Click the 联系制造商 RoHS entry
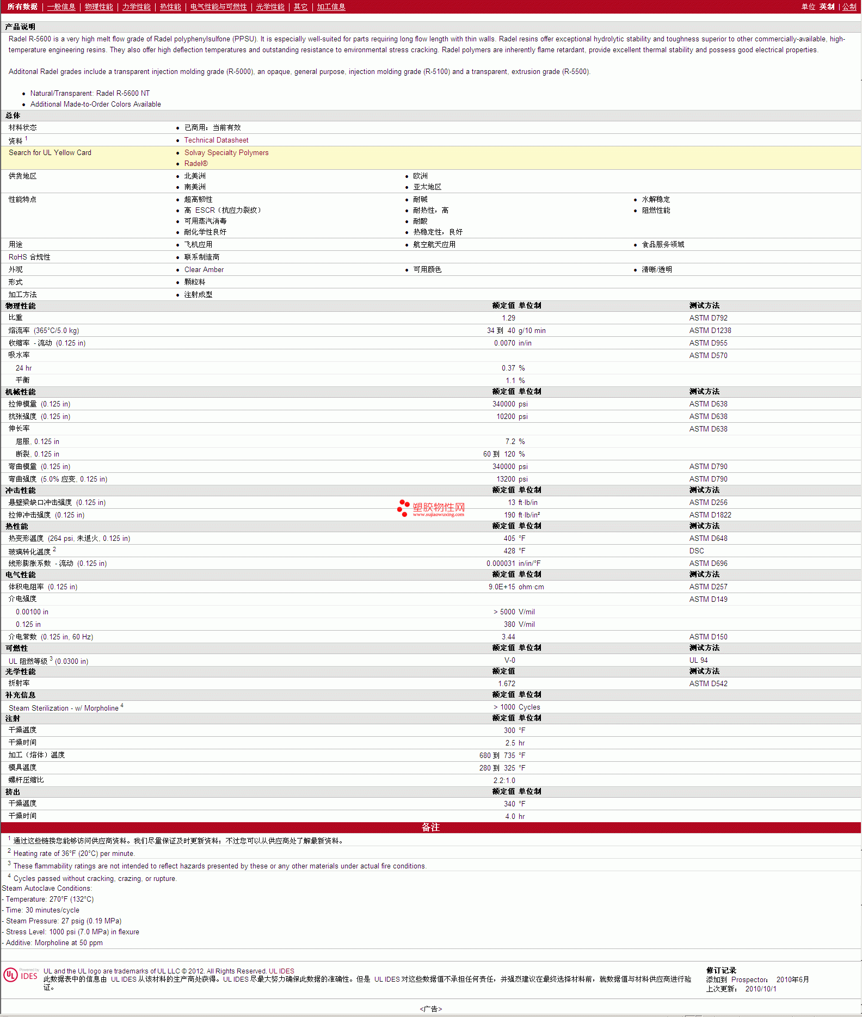Screen dimensions: 862x1017 202,257
